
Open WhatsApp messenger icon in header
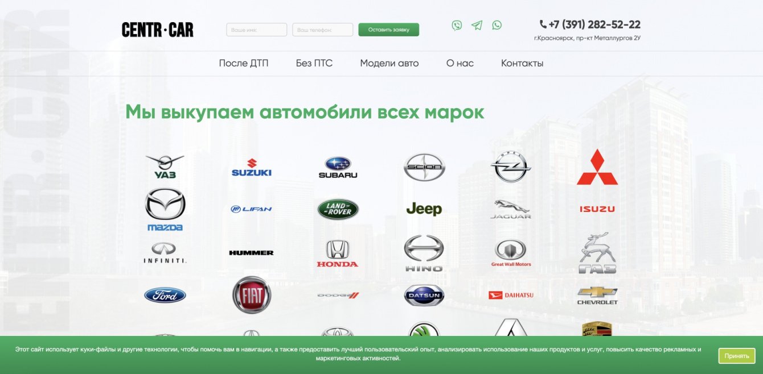click(x=497, y=25)
